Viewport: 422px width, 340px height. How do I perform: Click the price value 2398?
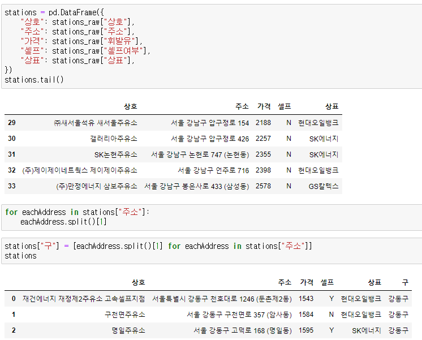point(263,170)
